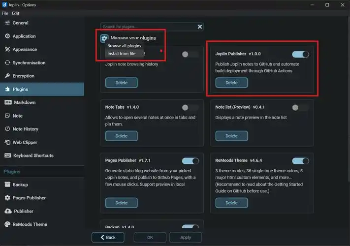Disable the Joplin Publisher plugin toggle
350x246 pixels.
click(x=300, y=54)
